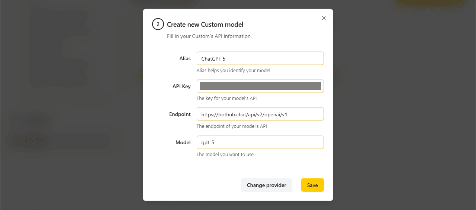Click the step 2 circle indicator
Viewport: 476px width, 210px height.
[x=158, y=25]
